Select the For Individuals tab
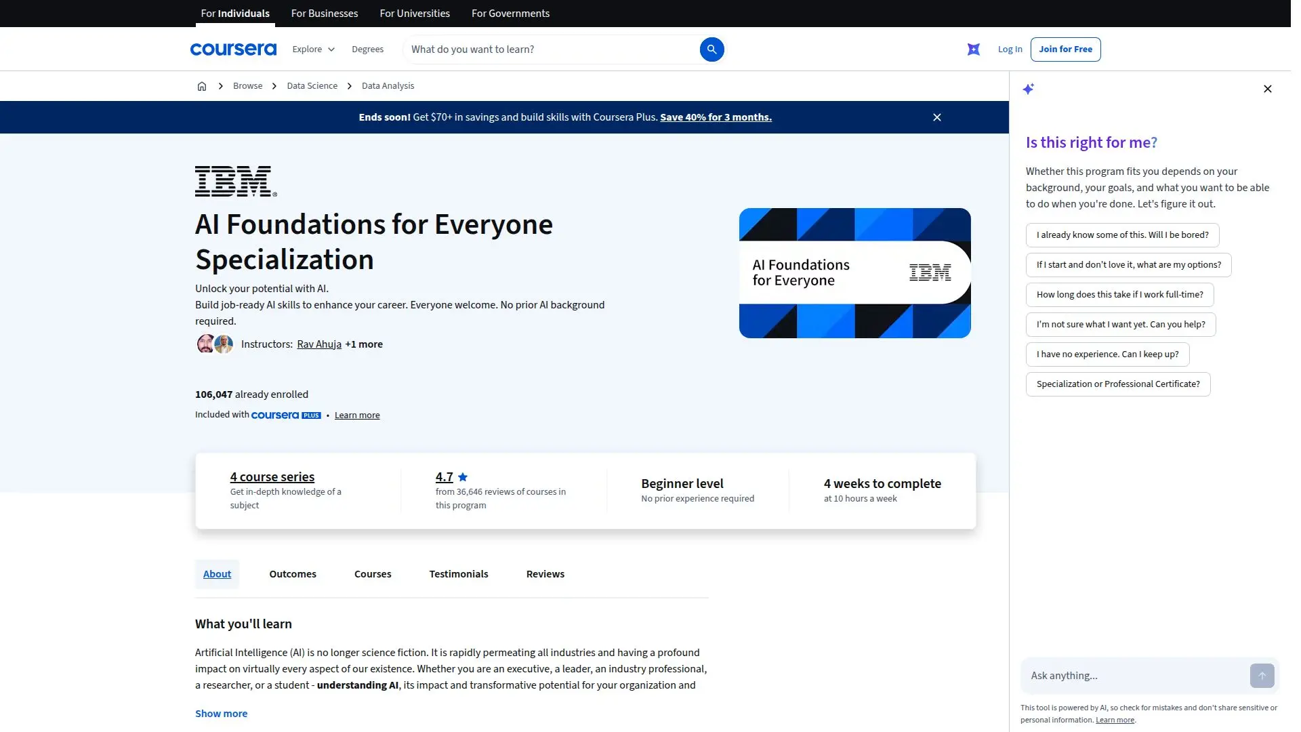Image resolution: width=1301 pixels, height=732 pixels. tap(235, 14)
